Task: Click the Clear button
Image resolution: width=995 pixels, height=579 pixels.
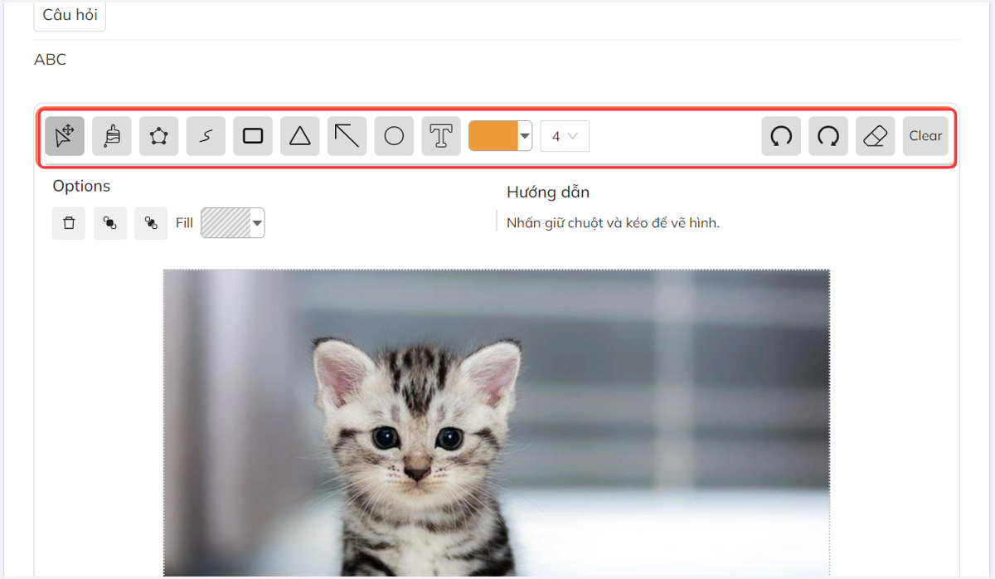Action: 925,136
